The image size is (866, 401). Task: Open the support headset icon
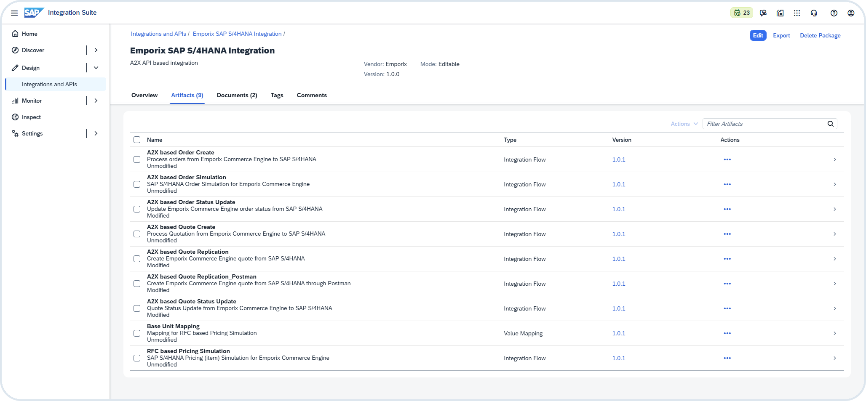click(x=814, y=13)
